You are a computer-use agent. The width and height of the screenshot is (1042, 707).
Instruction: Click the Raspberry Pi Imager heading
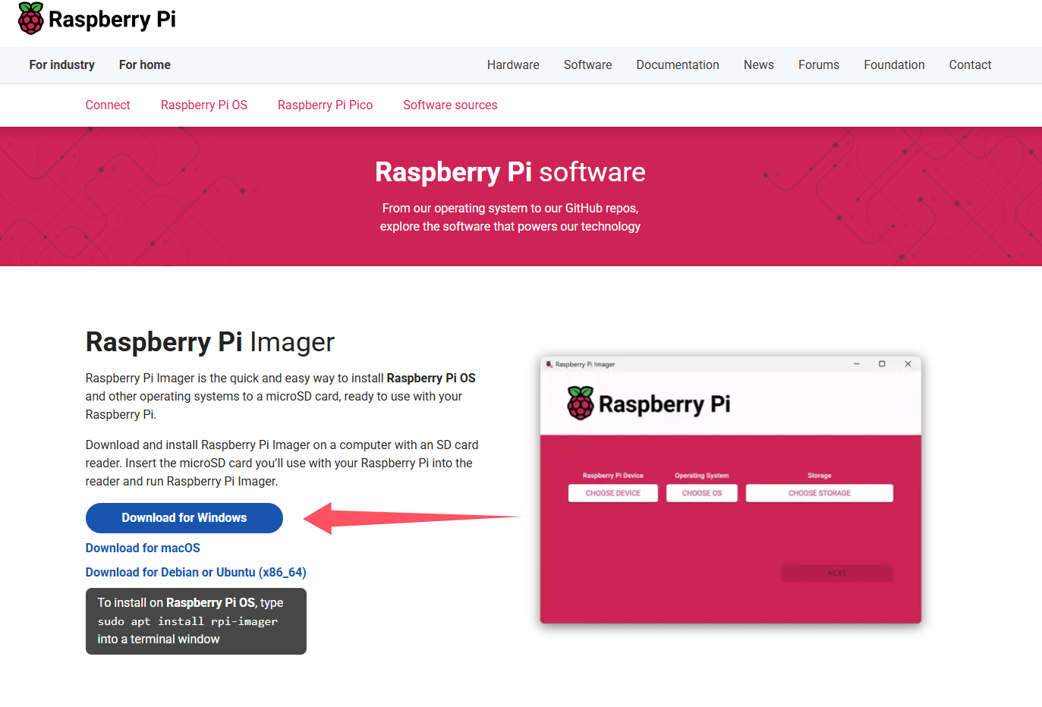click(210, 342)
